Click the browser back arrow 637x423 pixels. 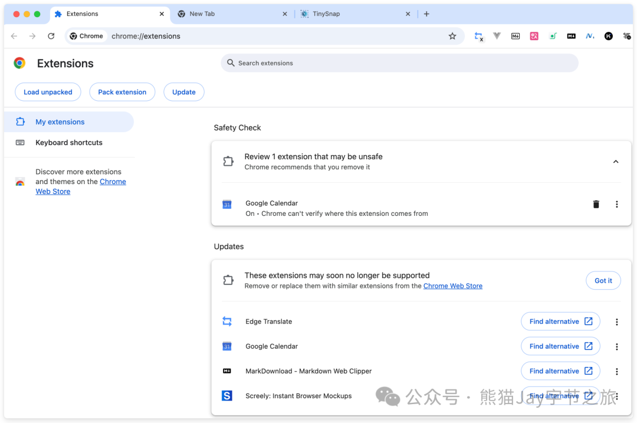(x=14, y=36)
